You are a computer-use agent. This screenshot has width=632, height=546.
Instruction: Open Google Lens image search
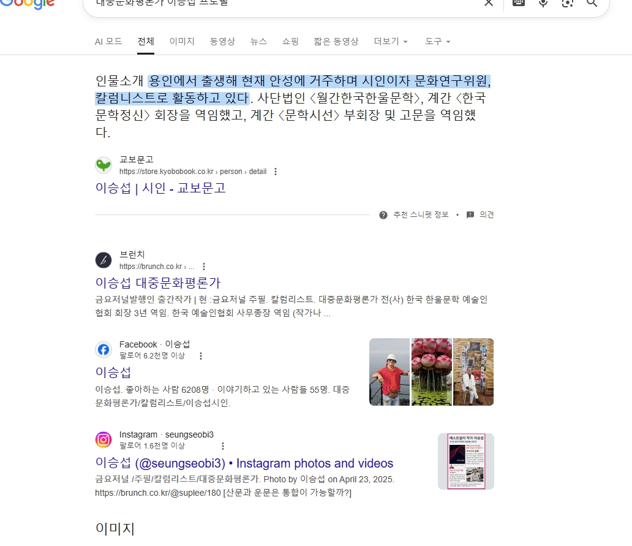tap(567, 3)
